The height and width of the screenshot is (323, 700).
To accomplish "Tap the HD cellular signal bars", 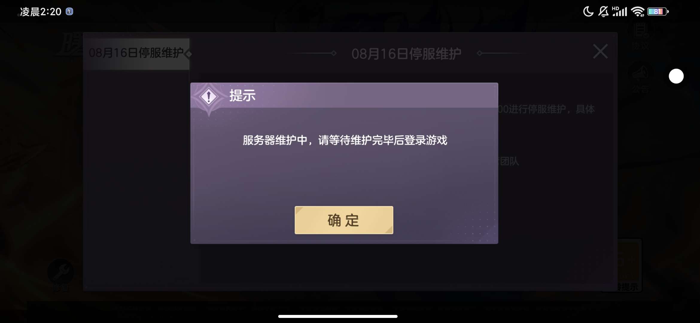I will coord(620,11).
